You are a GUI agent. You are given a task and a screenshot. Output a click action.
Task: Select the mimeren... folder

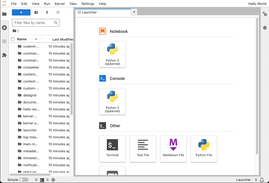pos(40,158)
